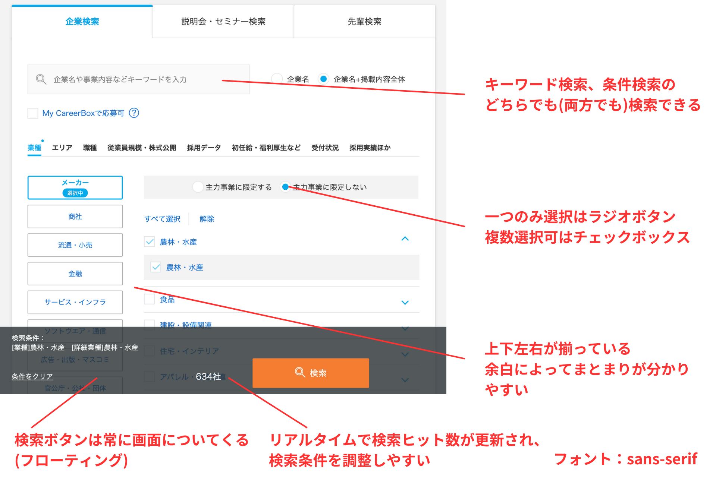Select 企業名+掲載内容全体 radio button

(x=323, y=79)
